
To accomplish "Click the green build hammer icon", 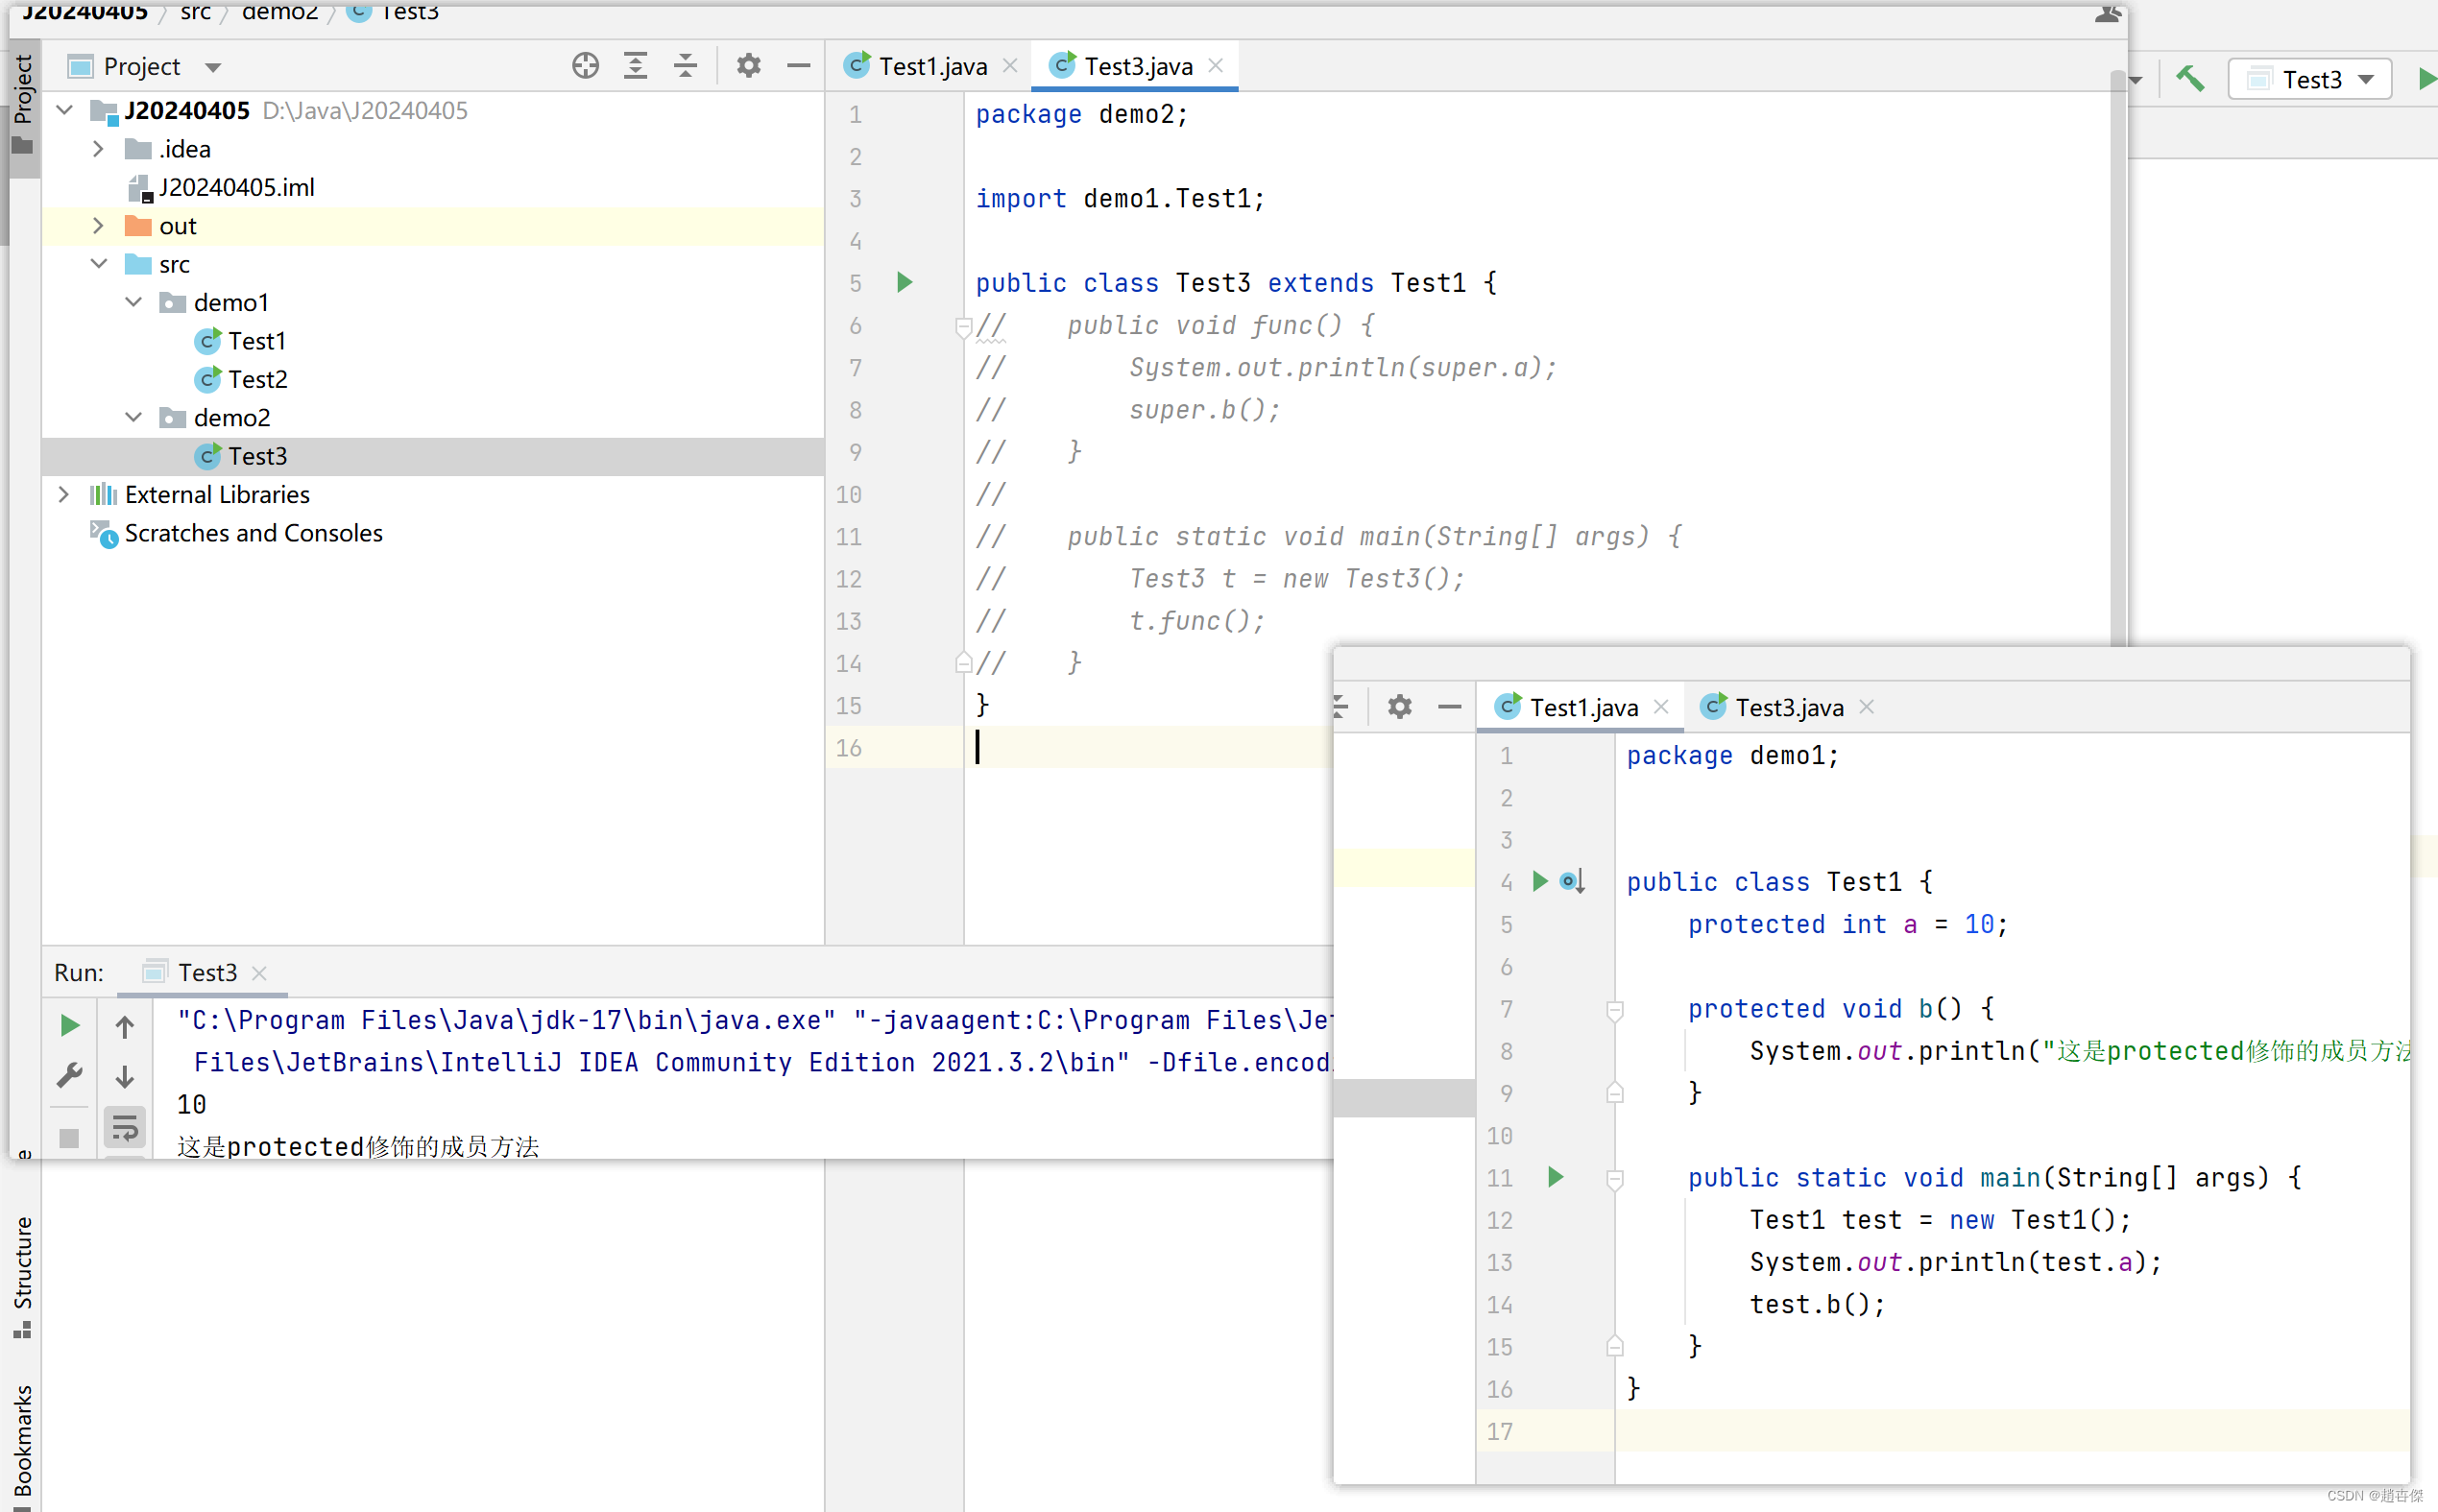I will pos(2189,79).
